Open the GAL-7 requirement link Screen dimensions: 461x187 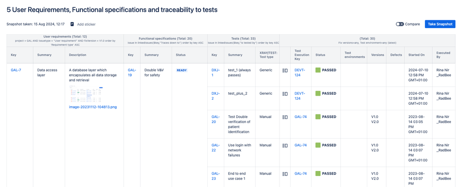pos(16,70)
